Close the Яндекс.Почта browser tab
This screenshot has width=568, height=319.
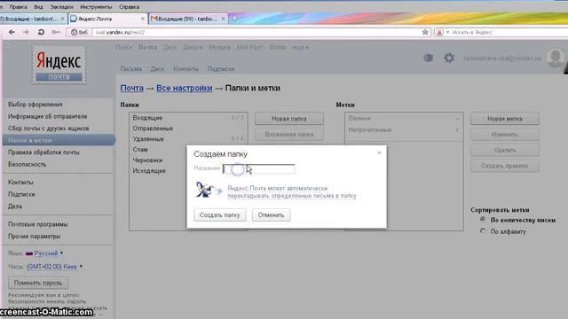[143, 19]
